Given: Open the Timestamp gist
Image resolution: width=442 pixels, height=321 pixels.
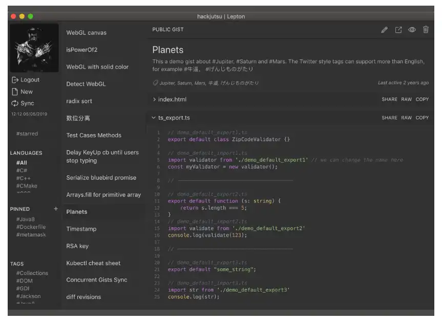Looking at the screenshot, I should pos(81,229).
